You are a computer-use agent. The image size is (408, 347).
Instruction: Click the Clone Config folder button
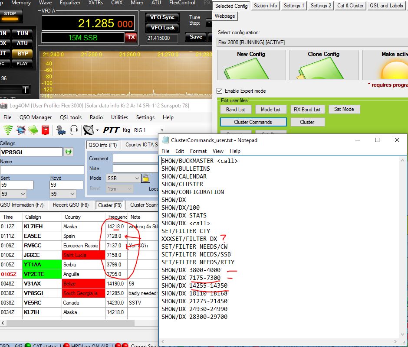coord(324,65)
